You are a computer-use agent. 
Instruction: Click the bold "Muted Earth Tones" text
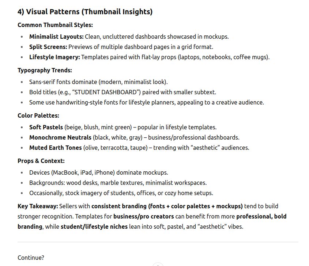point(55,148)
